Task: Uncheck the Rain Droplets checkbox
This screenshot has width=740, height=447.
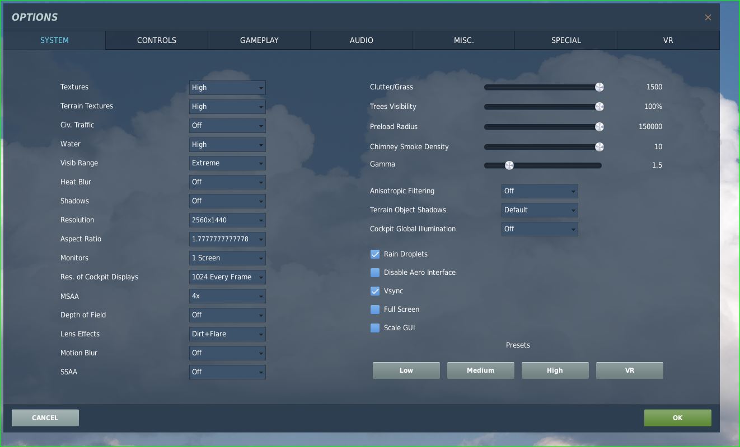Action: click(x=375, y=254)
